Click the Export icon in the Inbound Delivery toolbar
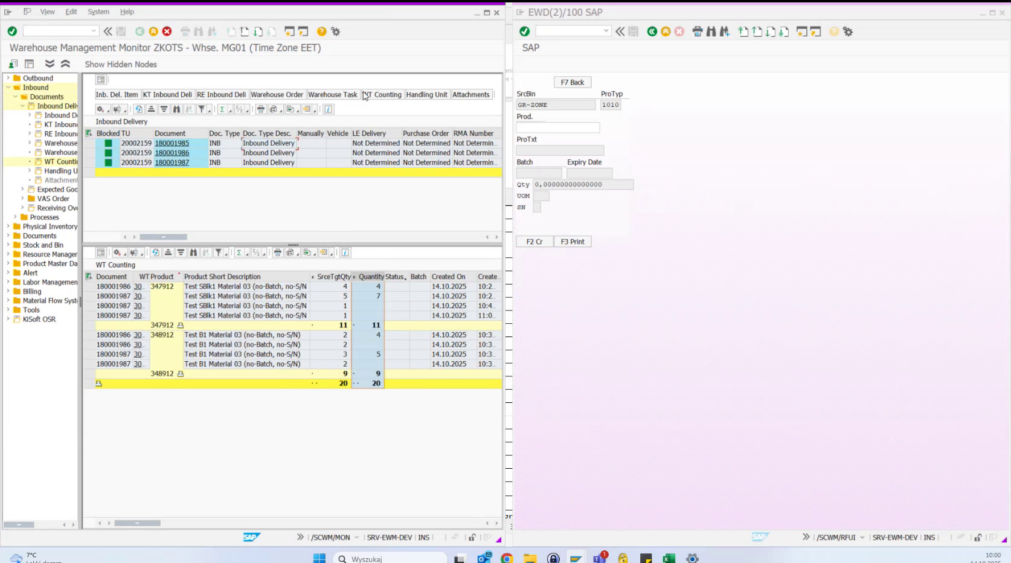This screenshot has height=563, width=1011. click(x=289, y=109)
